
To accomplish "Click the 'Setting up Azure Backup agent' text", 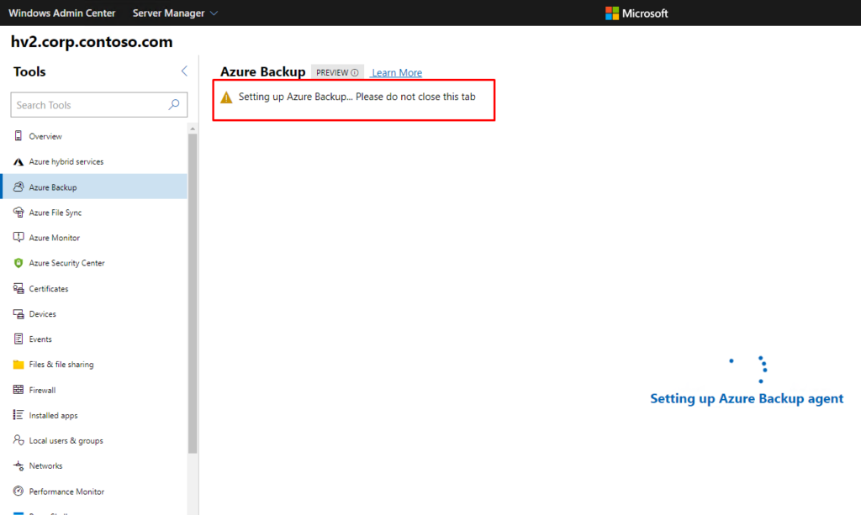I will [747, 399].
